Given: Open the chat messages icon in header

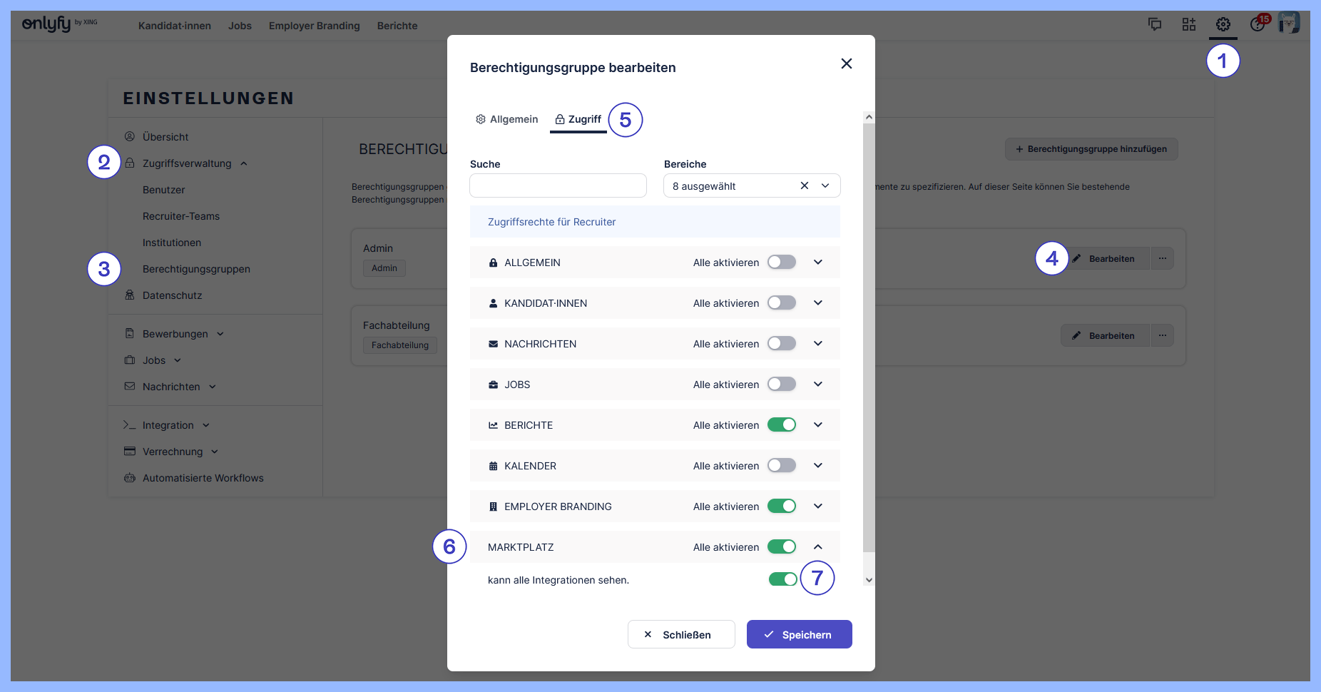Looking at the screenshot, I should coord(1154,25).
